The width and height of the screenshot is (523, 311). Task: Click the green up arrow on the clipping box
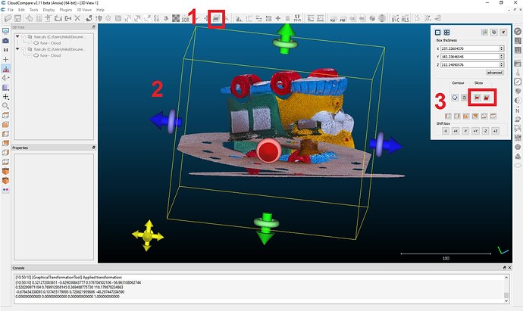tap(285, 39)
